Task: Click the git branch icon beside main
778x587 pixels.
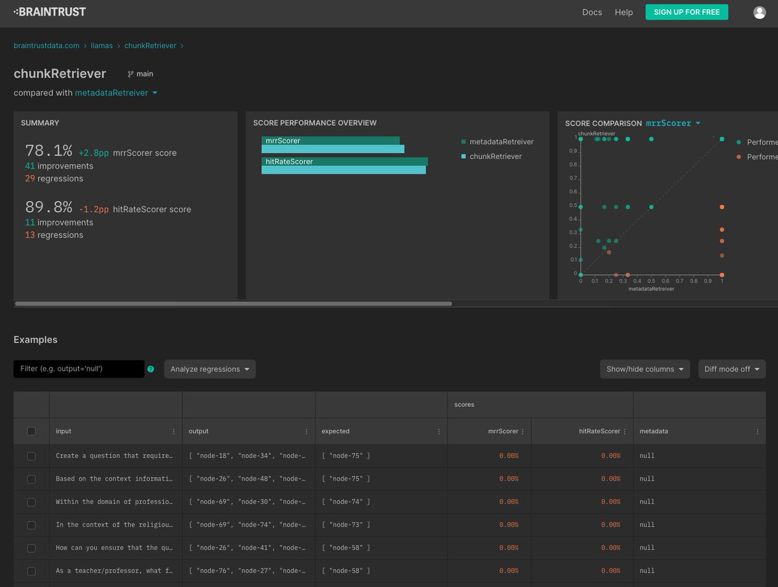Action: click(x=130, y=74)
